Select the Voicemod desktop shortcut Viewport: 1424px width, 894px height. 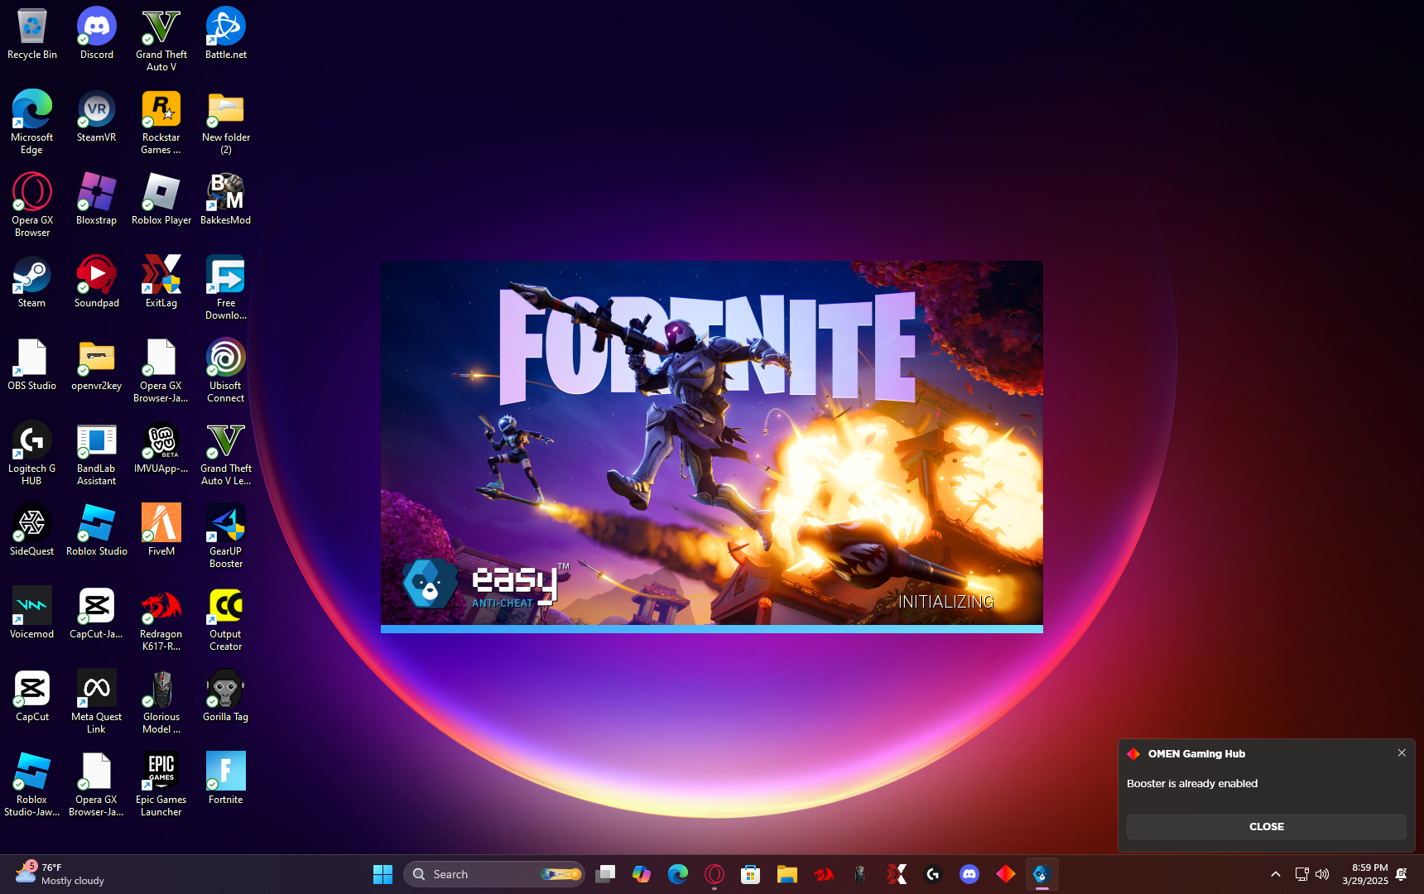(x=32, y=613)
